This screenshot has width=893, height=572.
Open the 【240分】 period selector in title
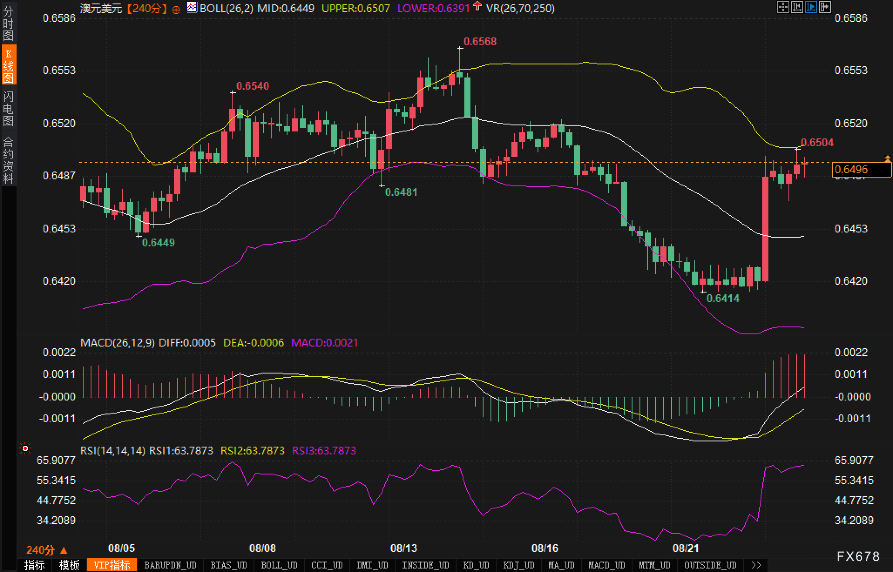click(x=147, y=8)
